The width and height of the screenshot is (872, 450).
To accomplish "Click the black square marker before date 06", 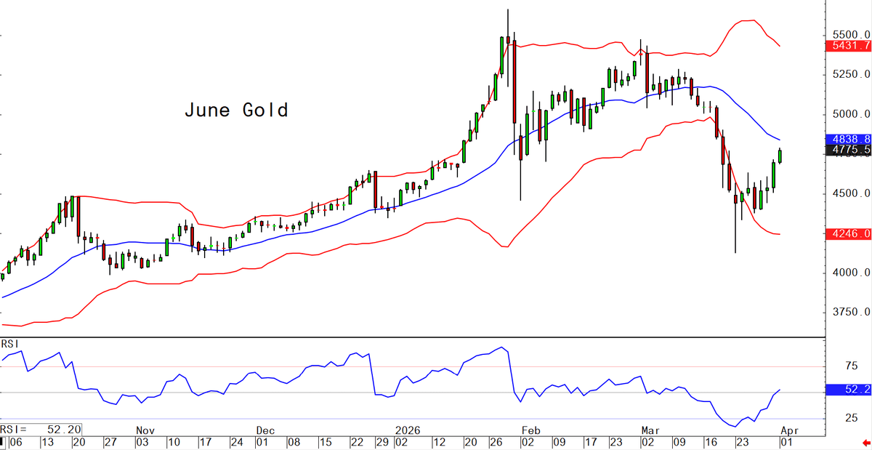I will click(x=2, y=441).
